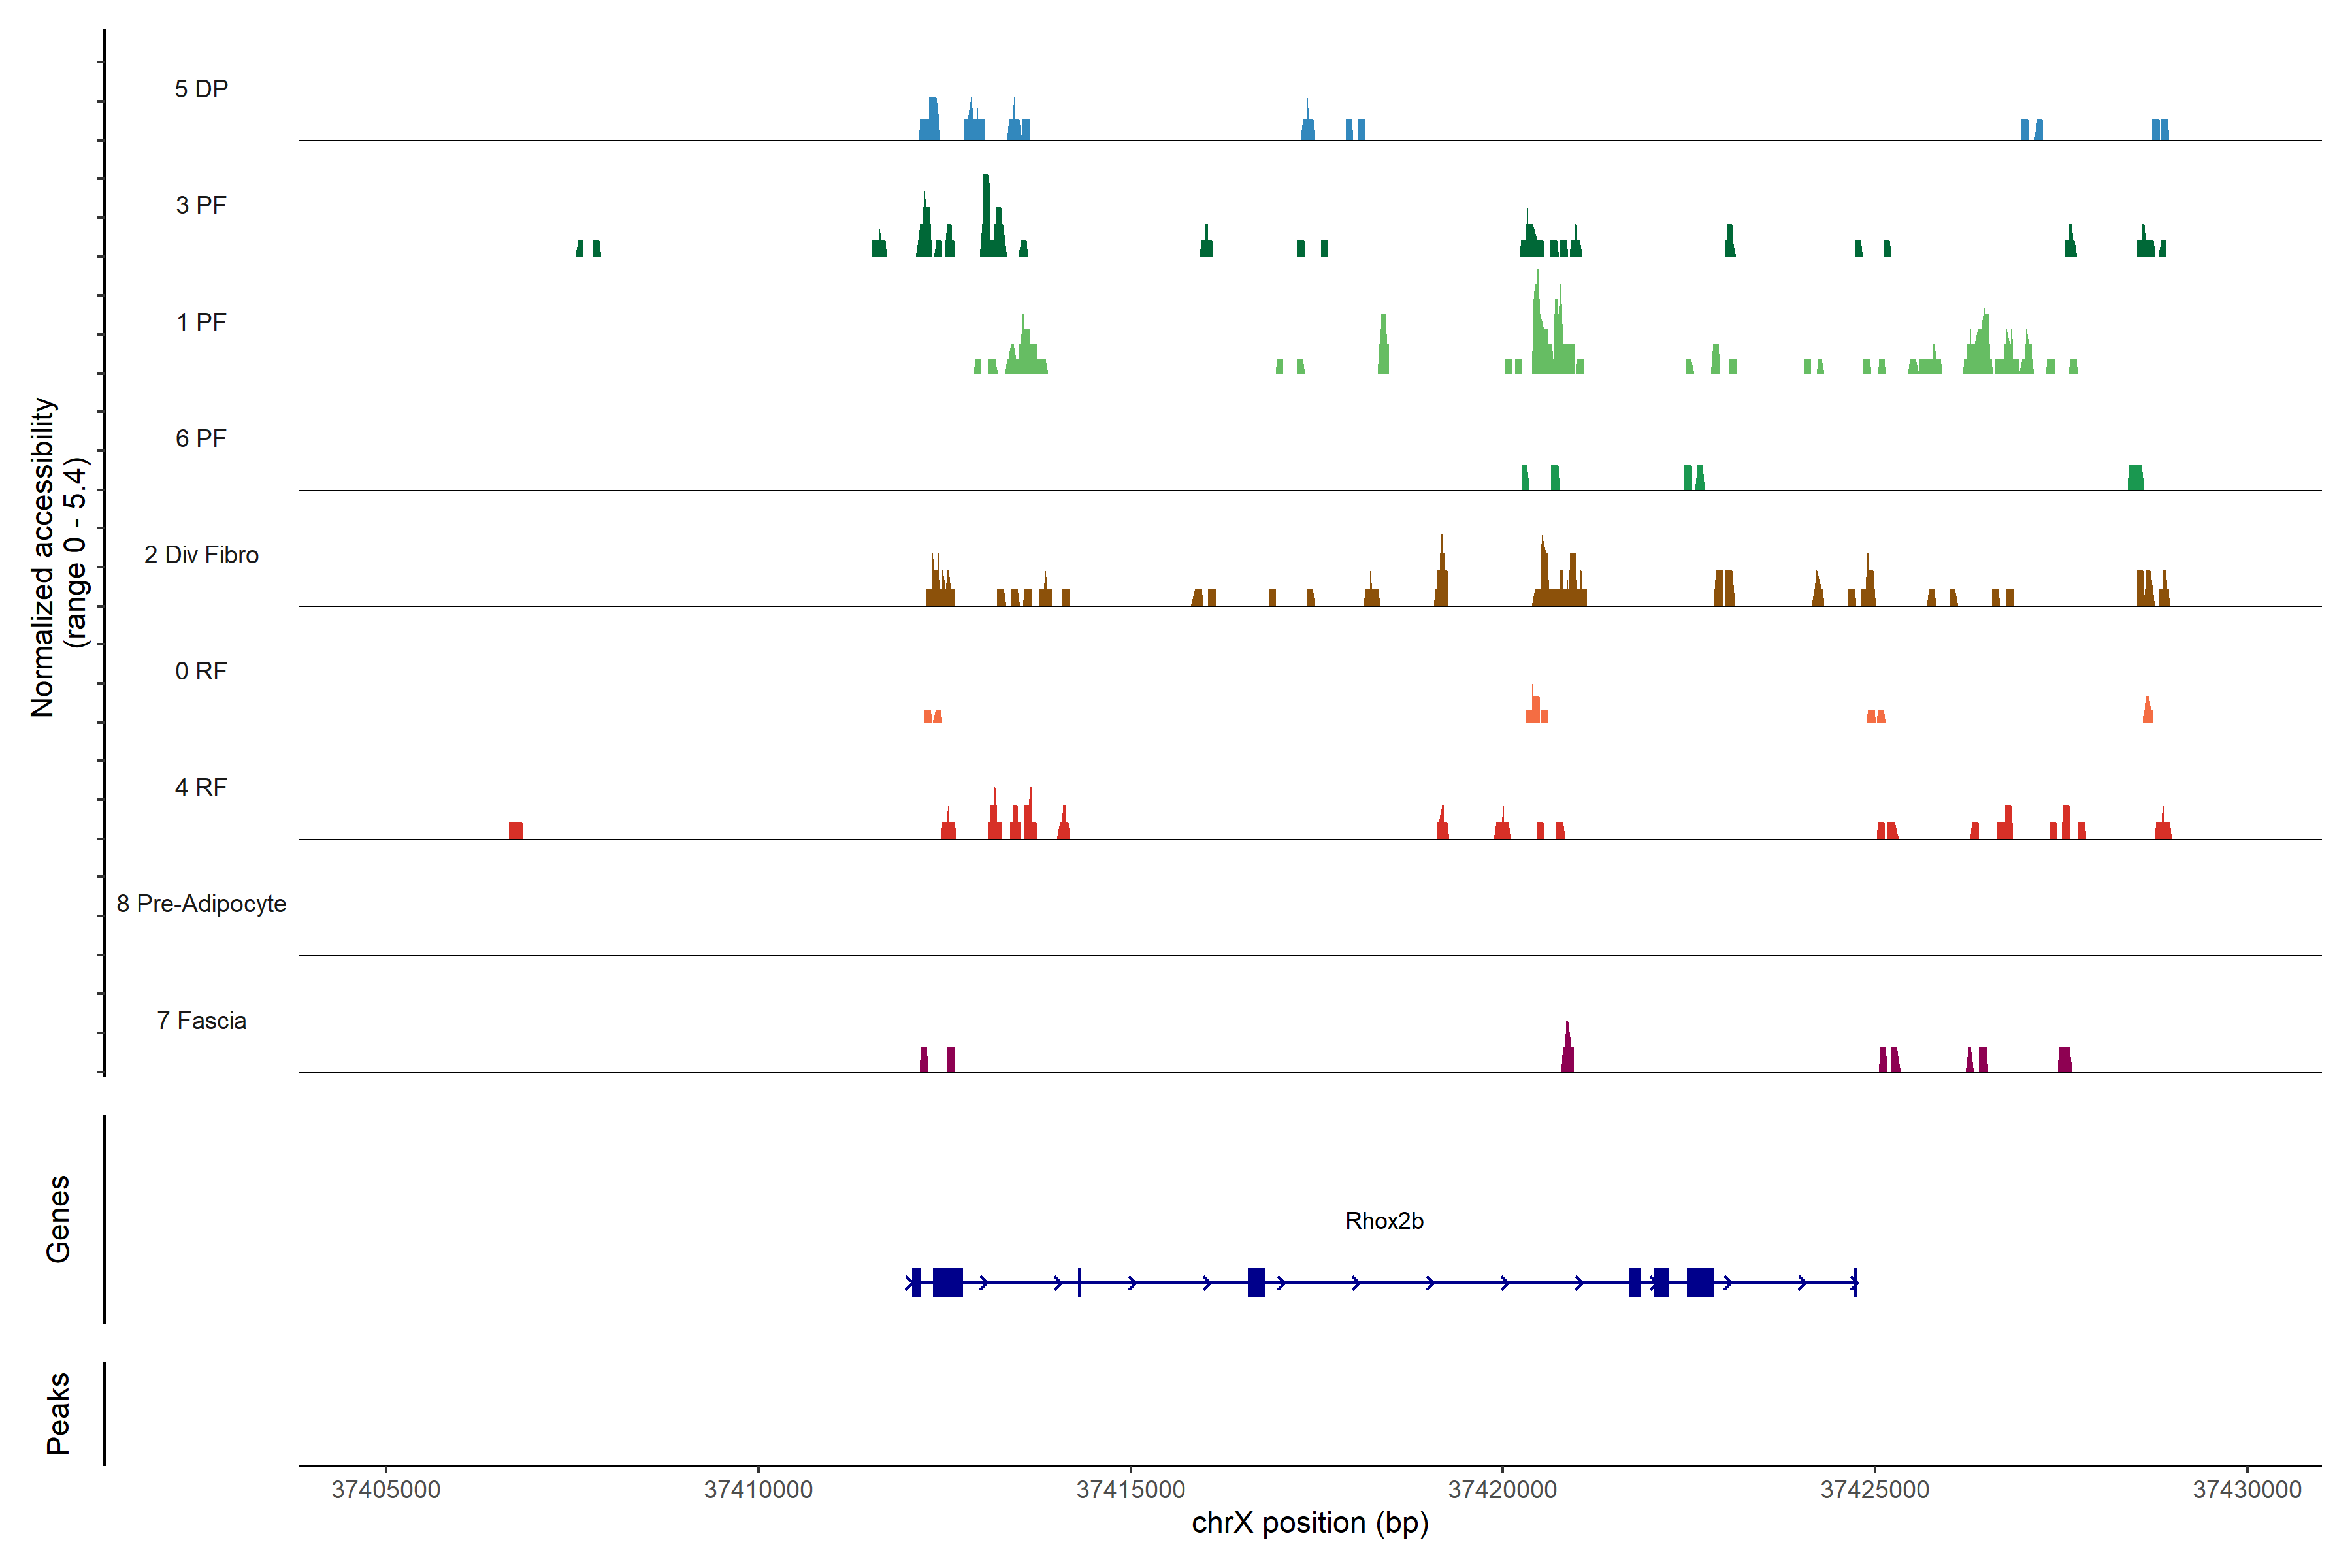Click the 37420000 axis tick label

coord(1503,1489)
